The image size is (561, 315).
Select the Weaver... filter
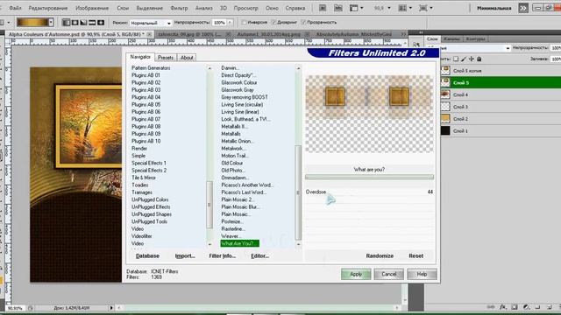pos(231,236)
